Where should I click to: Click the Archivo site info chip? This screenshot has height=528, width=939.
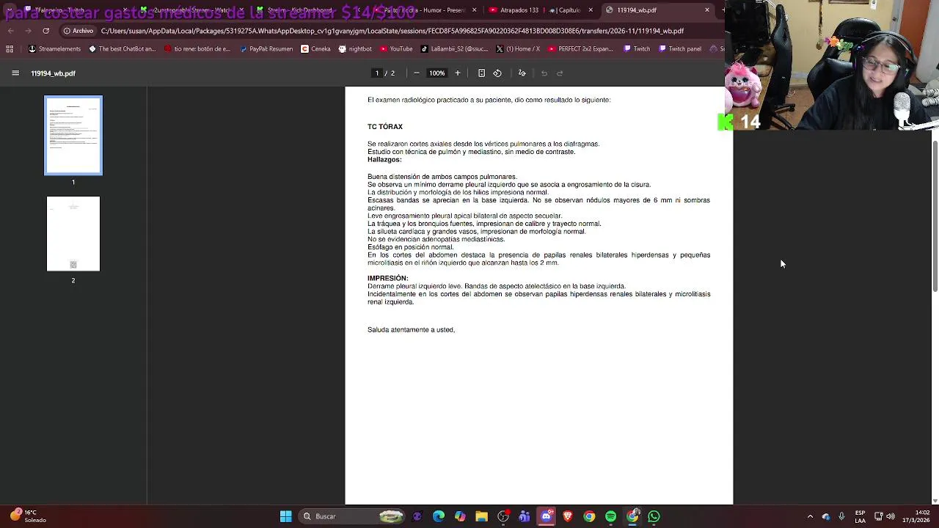78,31
